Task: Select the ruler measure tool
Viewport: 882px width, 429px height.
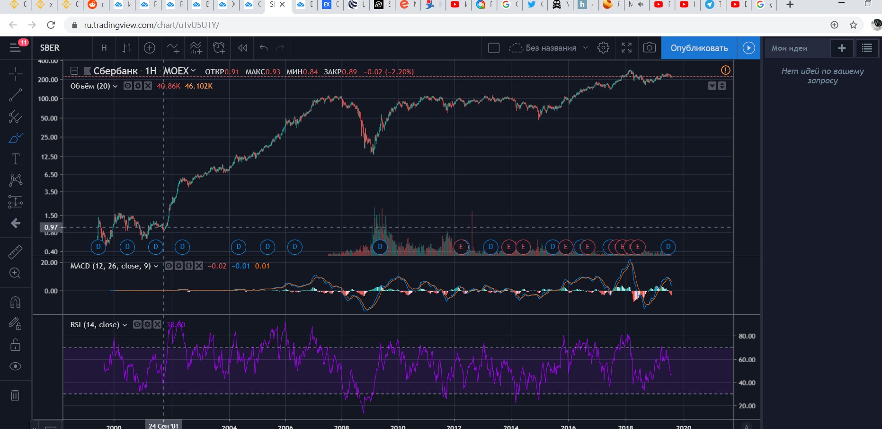Action: pyautogui.click(x=15, y=251)
